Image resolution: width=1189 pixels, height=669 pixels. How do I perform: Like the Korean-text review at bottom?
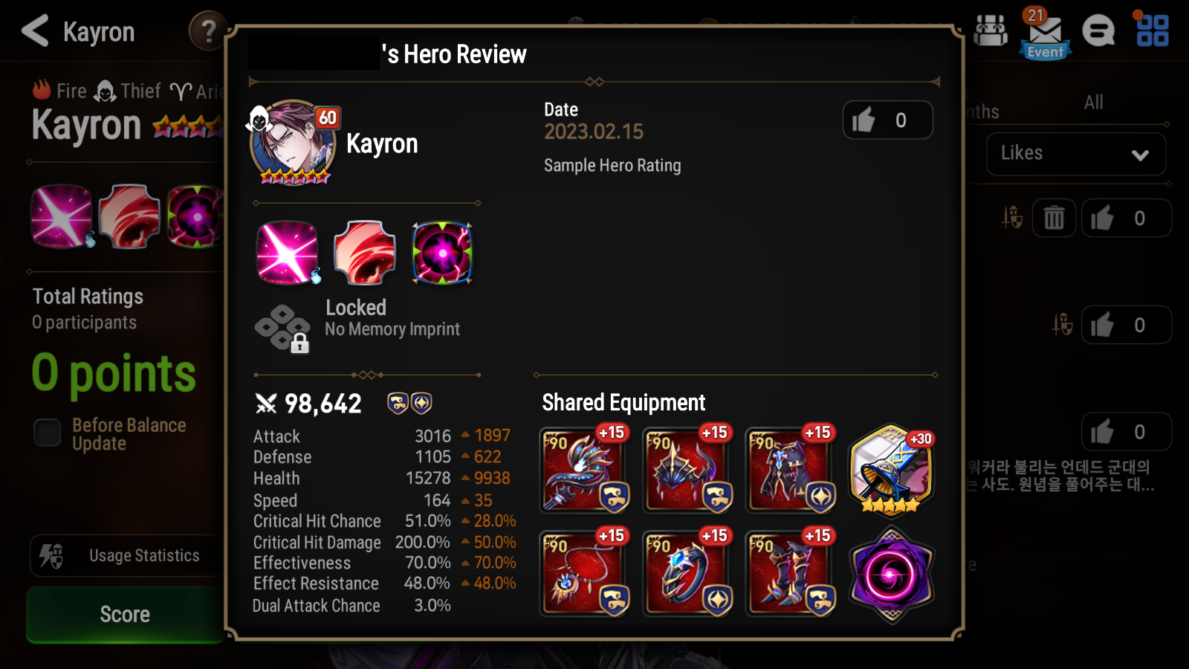point(1126,432)
